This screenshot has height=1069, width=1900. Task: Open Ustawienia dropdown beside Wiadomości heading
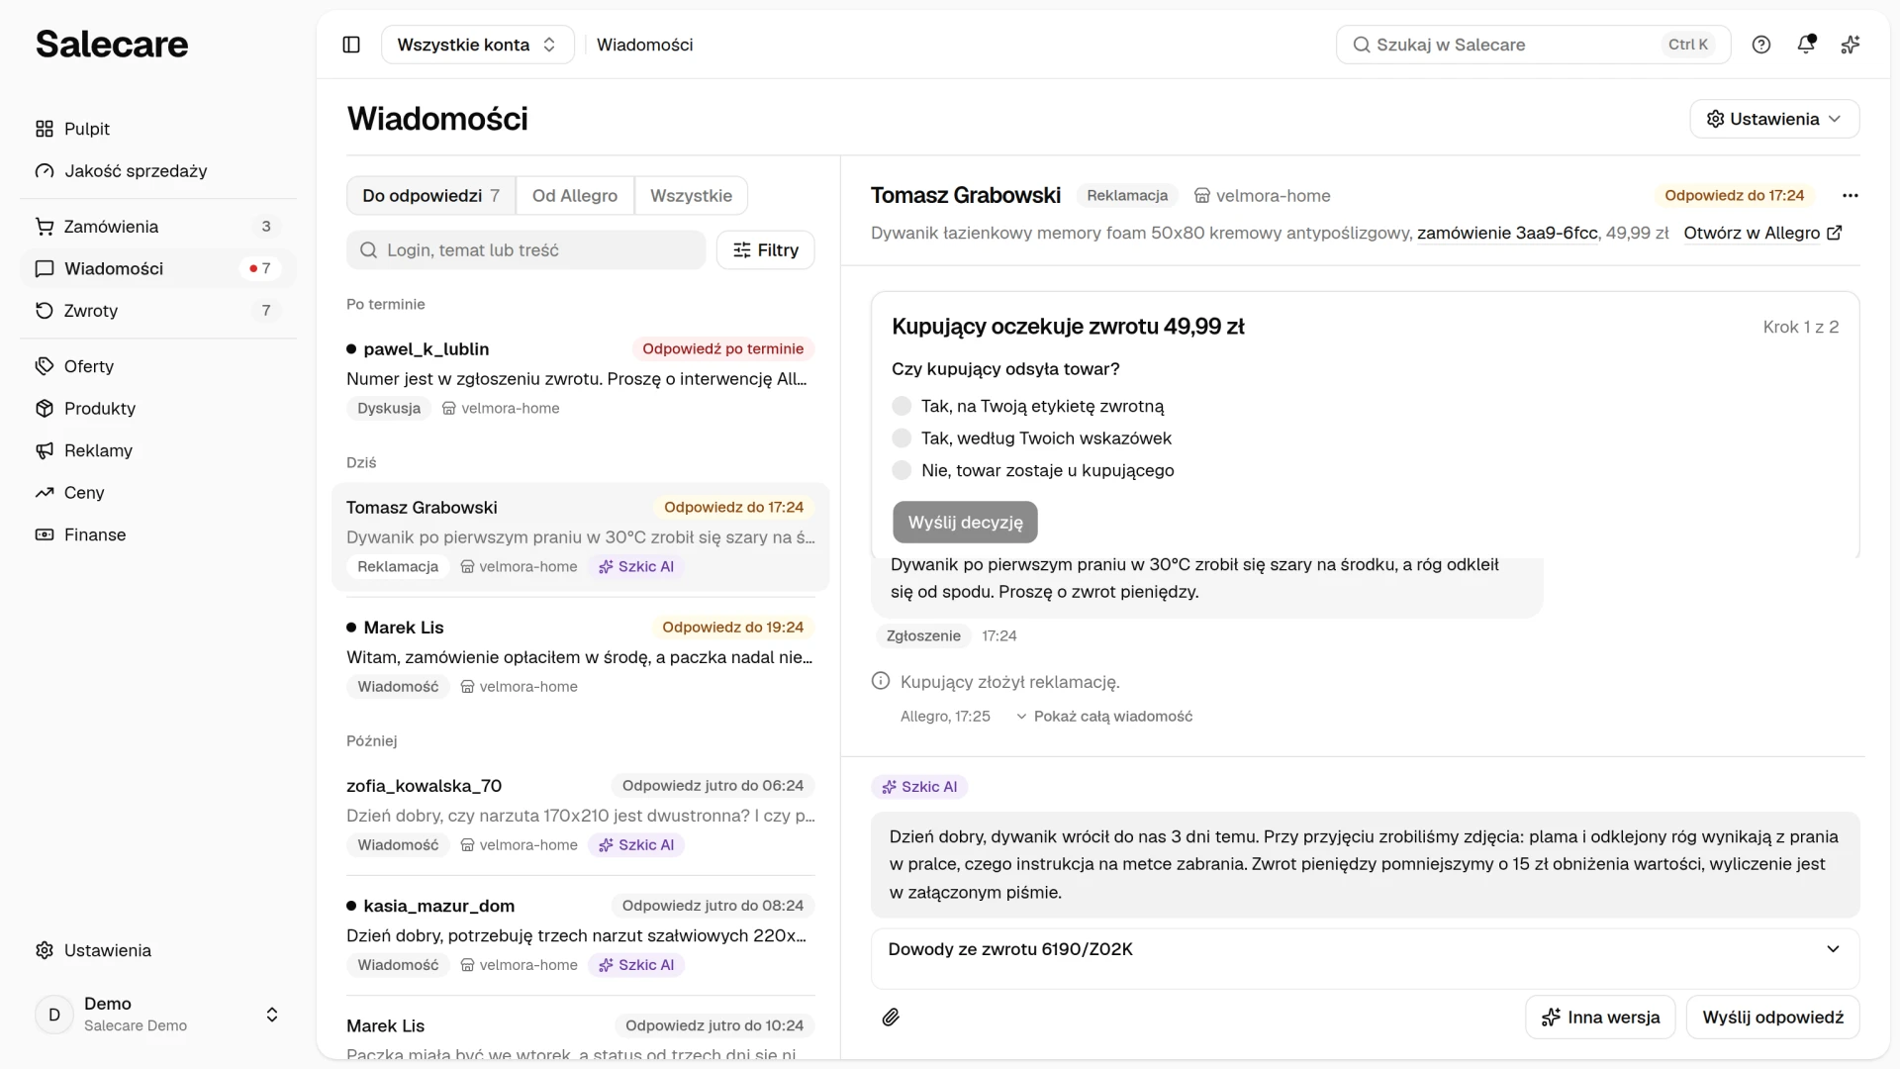coord(1774,119)
